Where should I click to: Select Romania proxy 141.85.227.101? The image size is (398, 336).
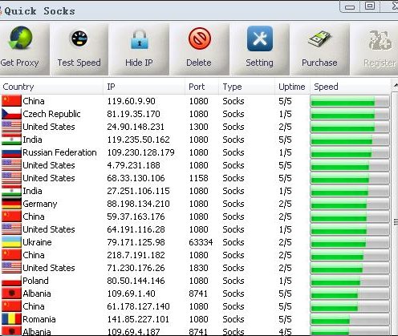[x=195, y=319]
